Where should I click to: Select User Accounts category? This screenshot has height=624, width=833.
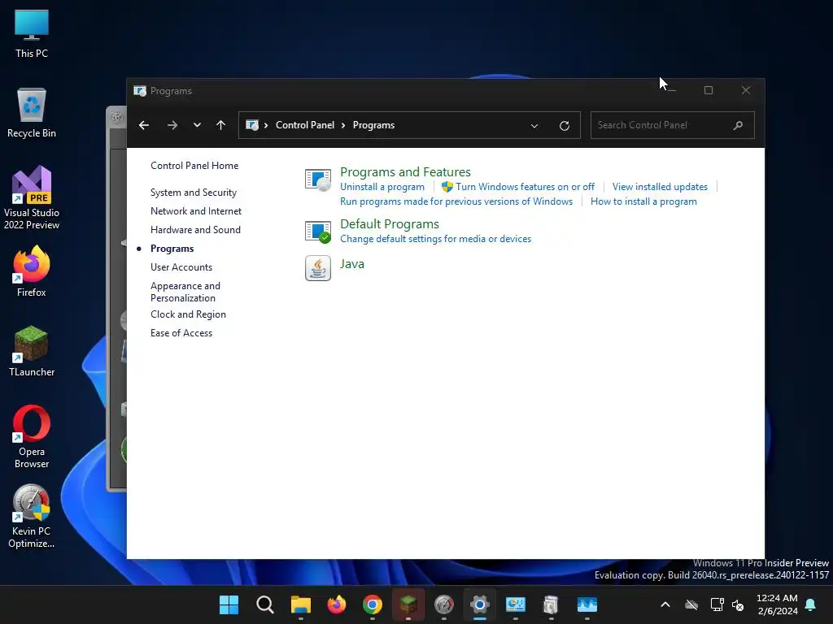[x=181, y=266]
